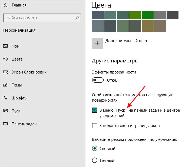Choose the darkest gray color swatch
The width and height of the screenshot is (182, 167).
click(173, 15)
